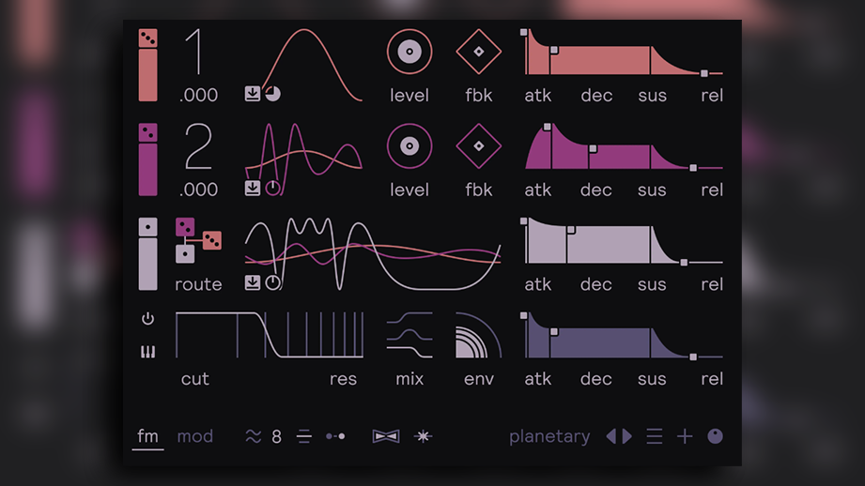Click filter envelope release handle
Screen dimensions: 865x486
tap(693, 357)
